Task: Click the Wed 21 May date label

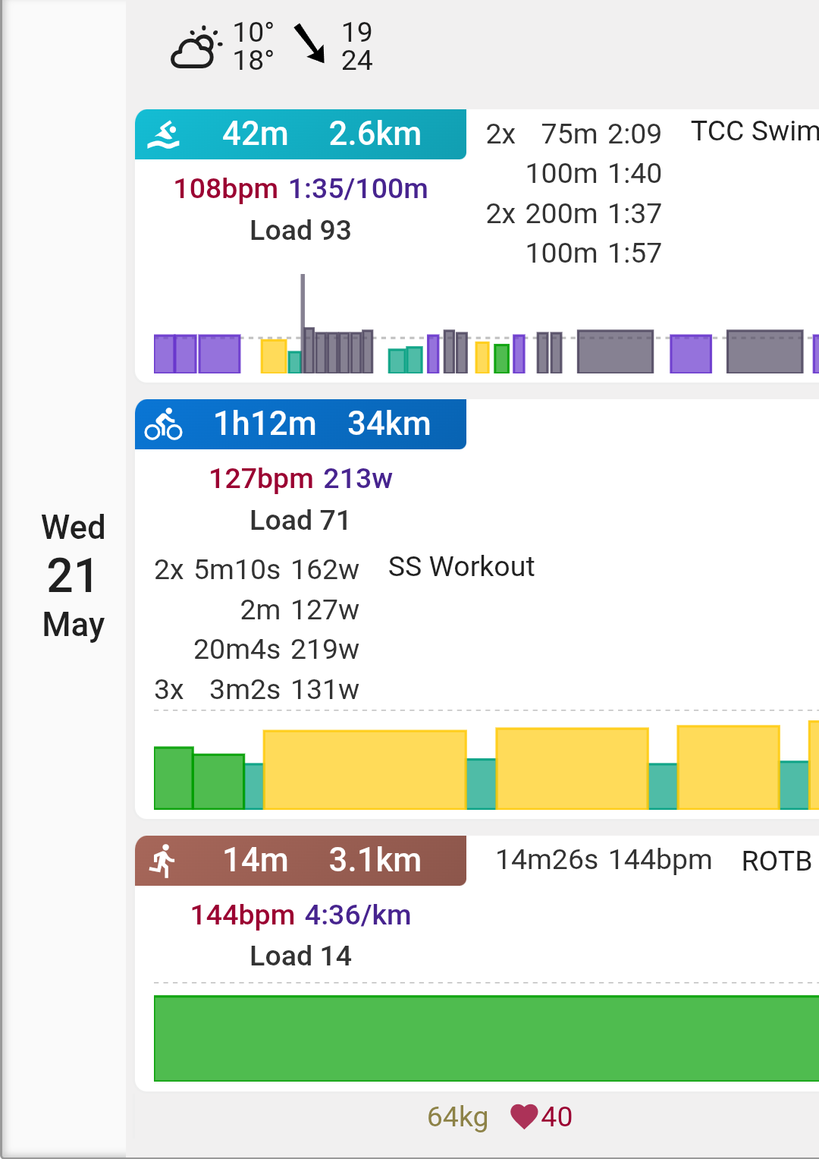Action: coord(73,577)
